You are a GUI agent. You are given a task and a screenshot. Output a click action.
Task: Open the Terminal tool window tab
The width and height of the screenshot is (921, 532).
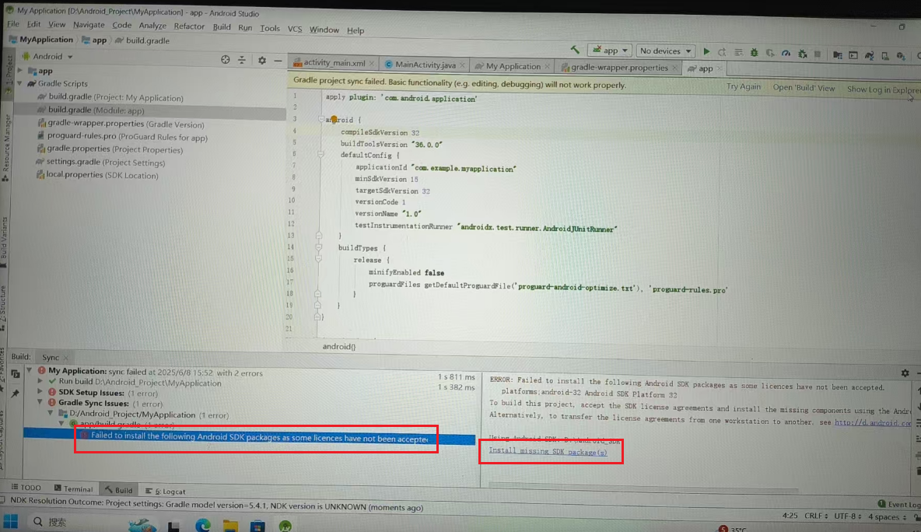tap(74, 488)
